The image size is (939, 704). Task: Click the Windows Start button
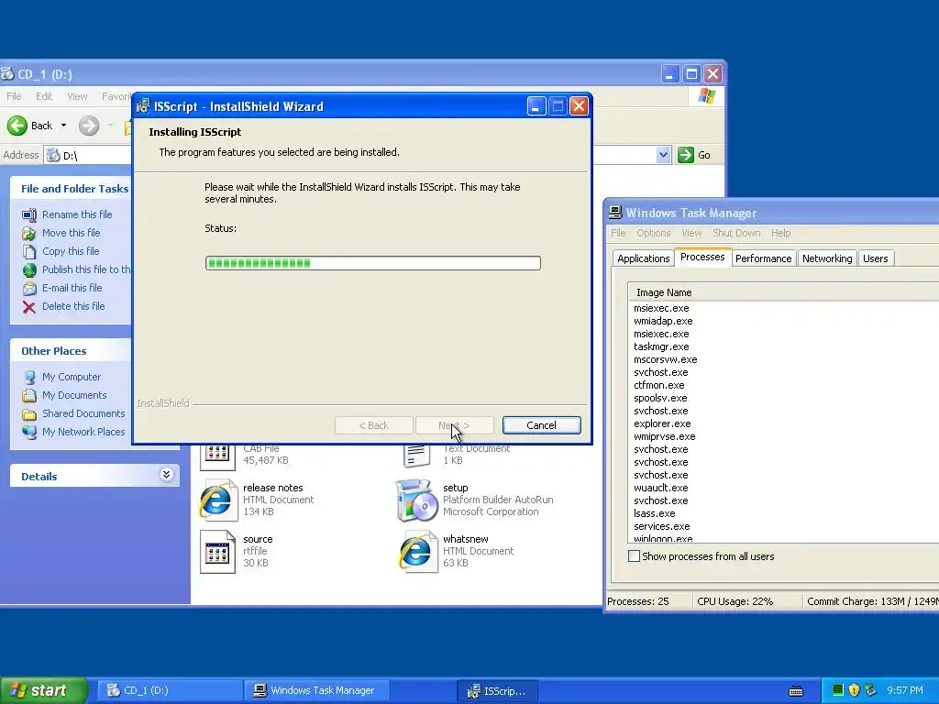click(x=43, y=690)
